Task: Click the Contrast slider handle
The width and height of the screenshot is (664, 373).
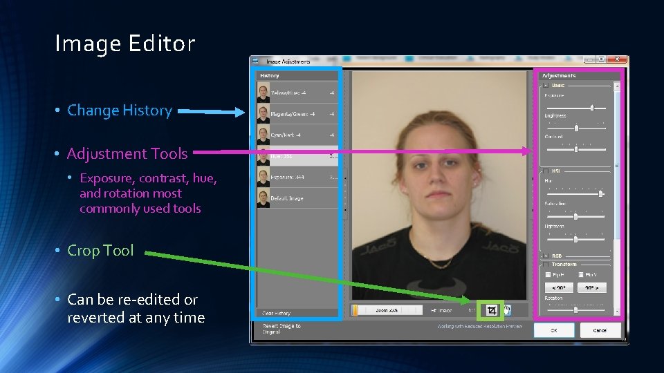Action: point(576,149)
